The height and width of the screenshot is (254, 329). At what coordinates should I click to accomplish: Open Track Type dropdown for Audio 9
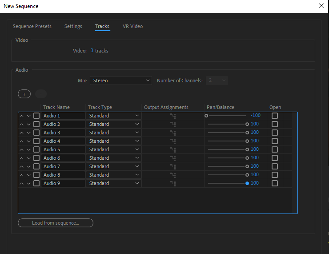(113, 183)
